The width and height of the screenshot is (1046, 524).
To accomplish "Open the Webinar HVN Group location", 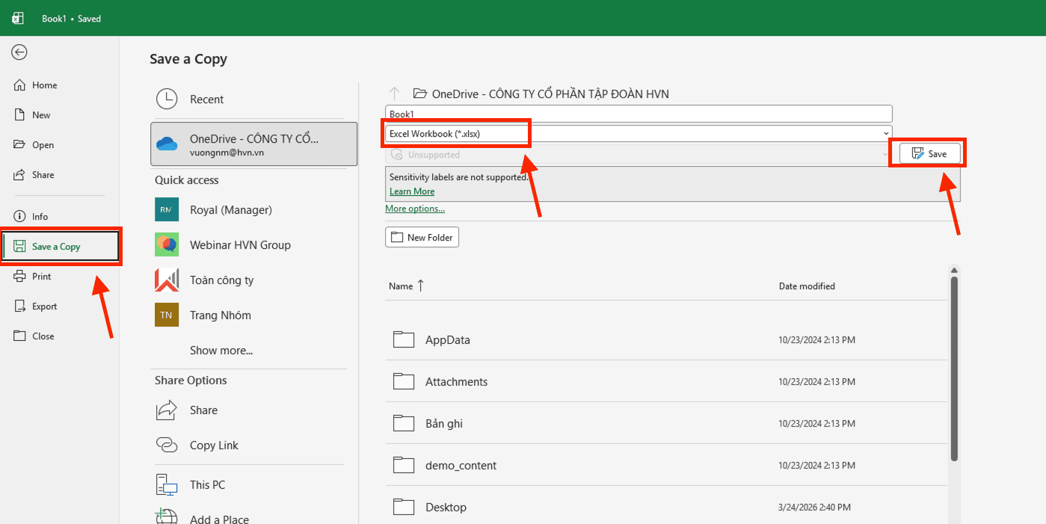I will click(240, 245).
